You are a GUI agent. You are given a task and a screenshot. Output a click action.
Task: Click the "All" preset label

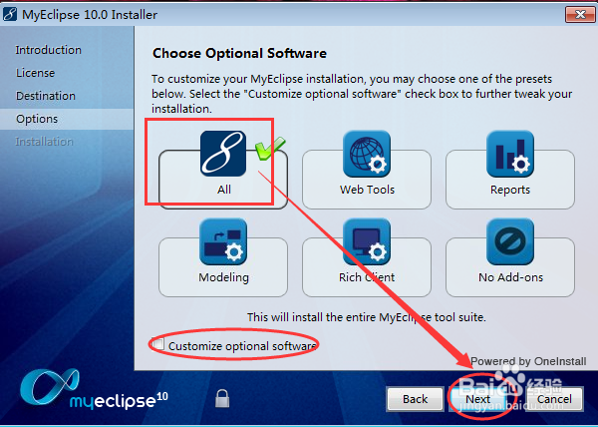pyautogui.click(x=224, y=190)
